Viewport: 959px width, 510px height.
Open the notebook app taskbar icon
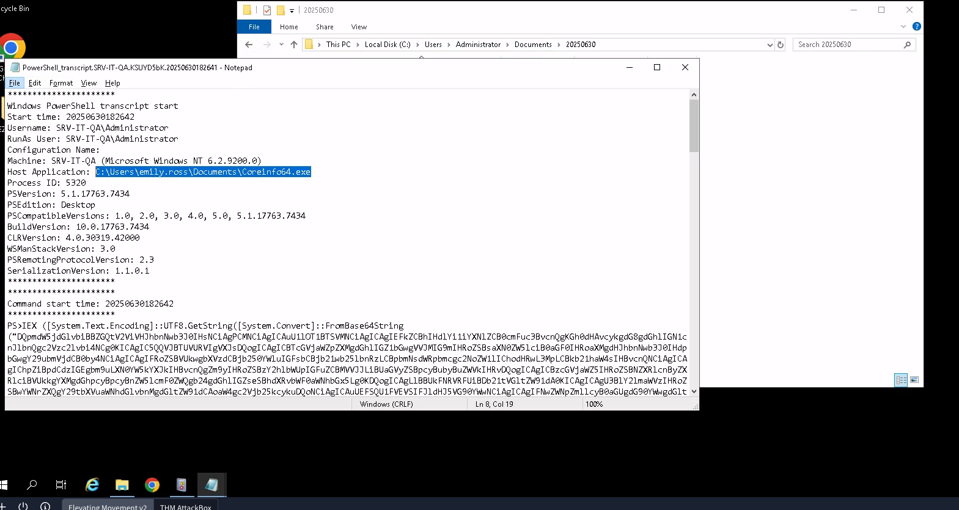[182, 485]
